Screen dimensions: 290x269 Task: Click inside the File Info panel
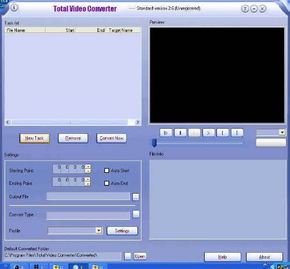tap(217, 199)
